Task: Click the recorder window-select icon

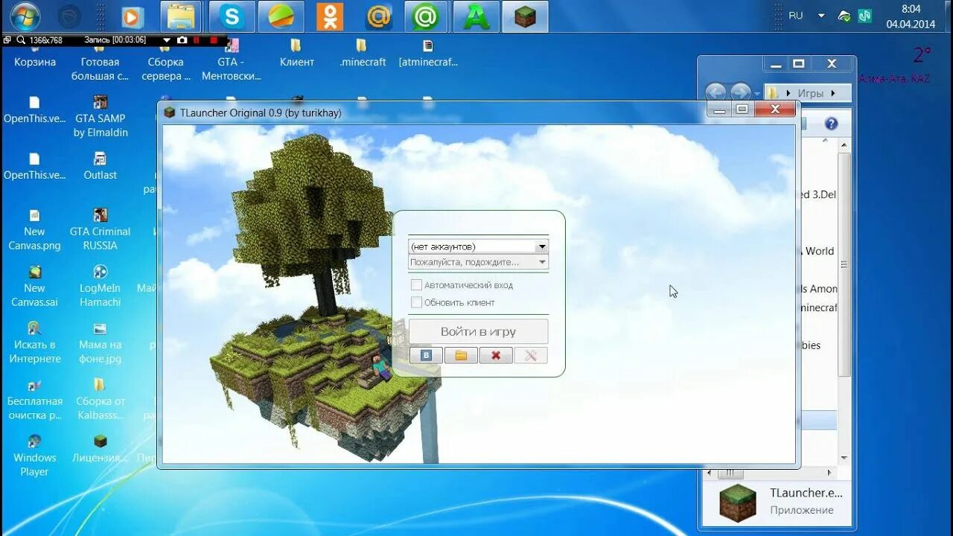Action: (7, 40)
